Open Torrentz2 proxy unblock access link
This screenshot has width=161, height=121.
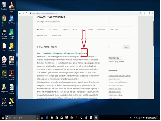tap(118, 82)
